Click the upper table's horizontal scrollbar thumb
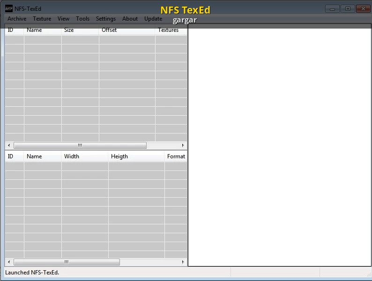The width and height of the screenshot is (372, 281). (80, 146)
